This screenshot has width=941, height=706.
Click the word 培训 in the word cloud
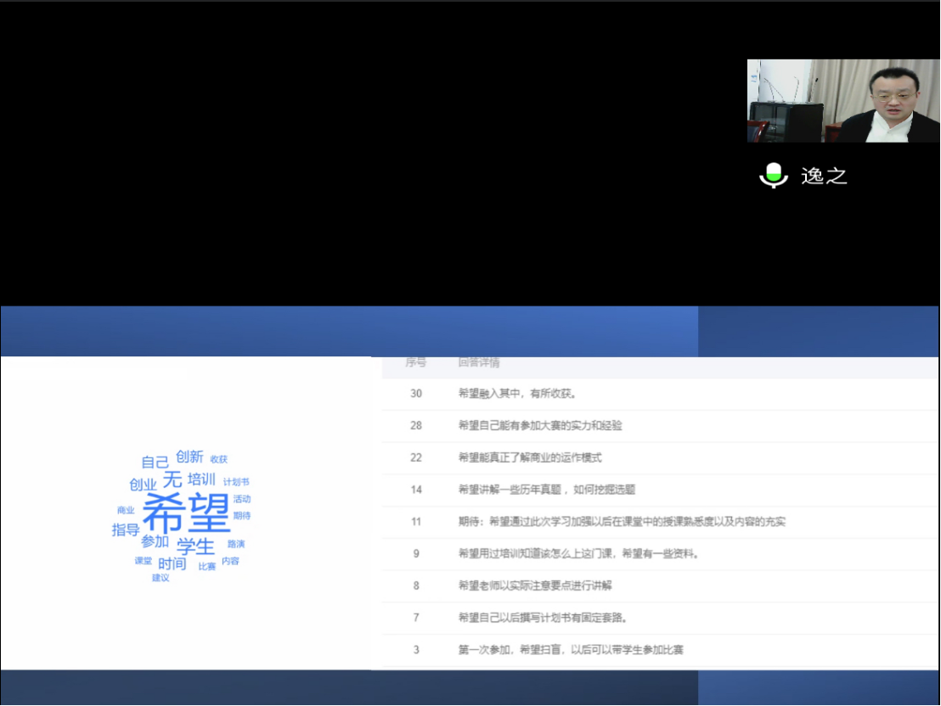[x=201, y=479]
